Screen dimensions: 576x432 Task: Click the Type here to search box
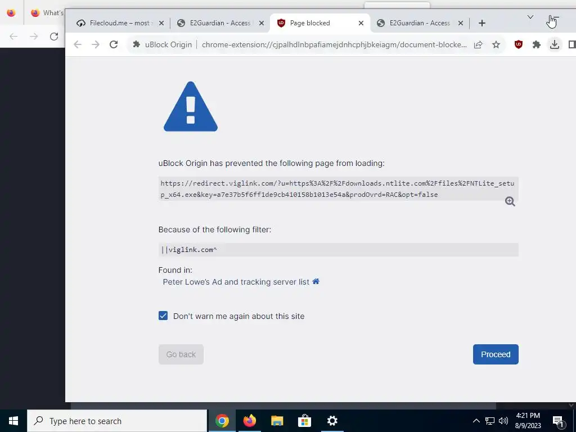117,421
